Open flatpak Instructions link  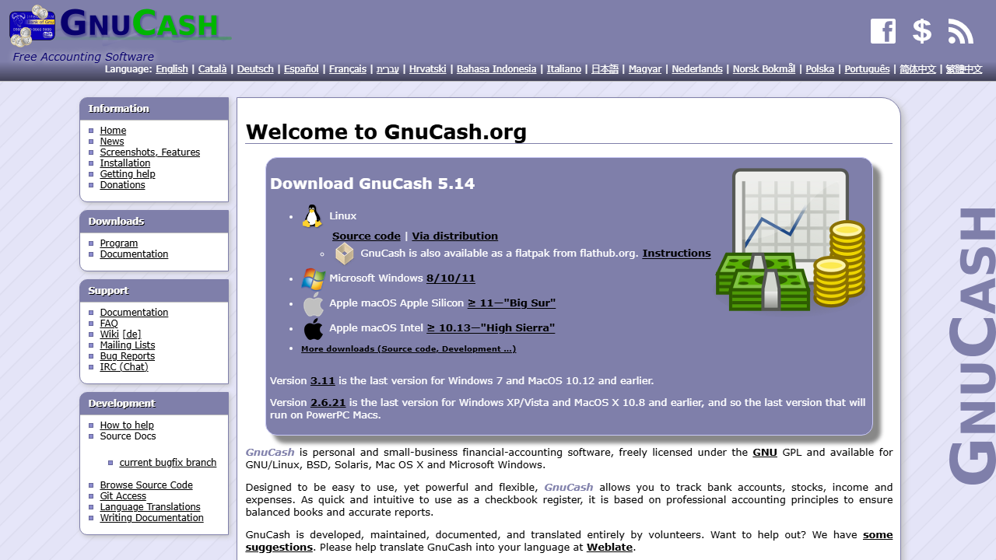click(676, 254)
